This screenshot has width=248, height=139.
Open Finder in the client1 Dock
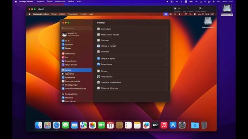(x=39, y=125)
